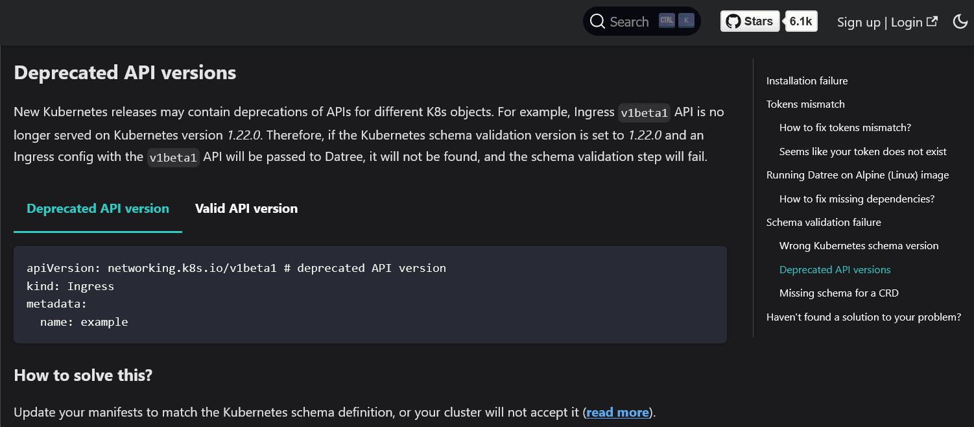Select Tokens mismatch from the sidebar
Screen dimensions: 974x427
(x=805, y=104)
